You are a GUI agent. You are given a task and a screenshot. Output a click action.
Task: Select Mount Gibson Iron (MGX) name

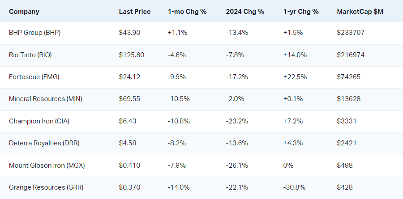(47, 165)
